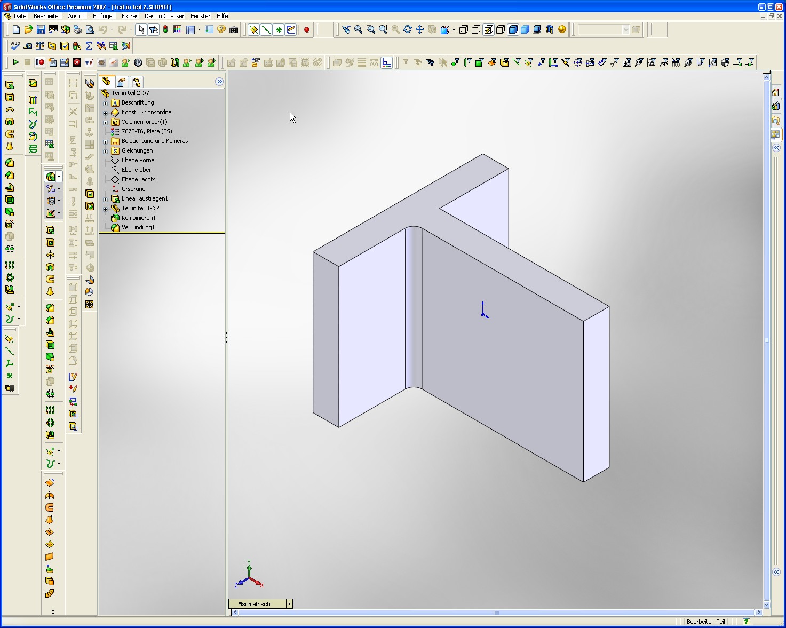
Task: Click the status bar quick-tips help button
Action: [747, 622]
